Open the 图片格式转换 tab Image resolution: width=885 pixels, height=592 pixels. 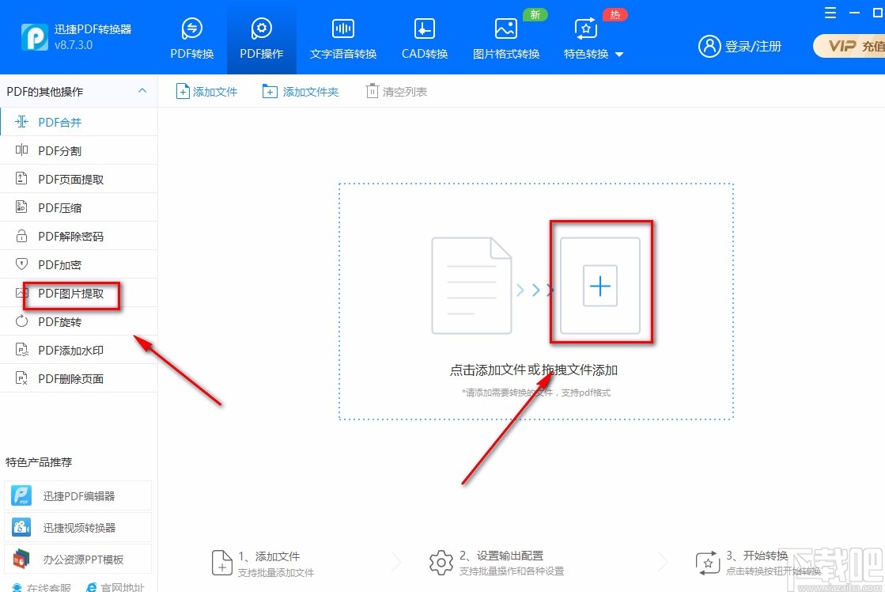click(505, 39)
